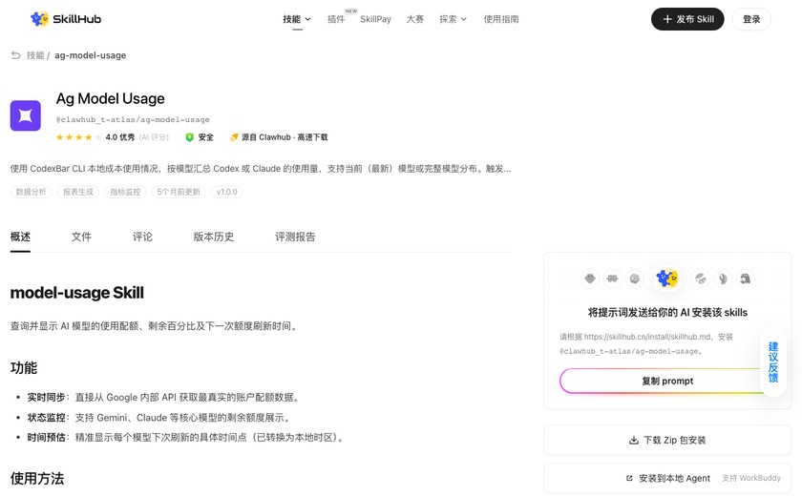The image size is (802, 496).
Task: Switch to the 文件 tab
Action: tap(81, 237)
